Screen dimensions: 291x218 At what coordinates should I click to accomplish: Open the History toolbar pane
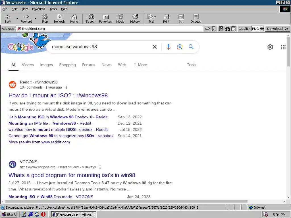click(x=135, y=18)
